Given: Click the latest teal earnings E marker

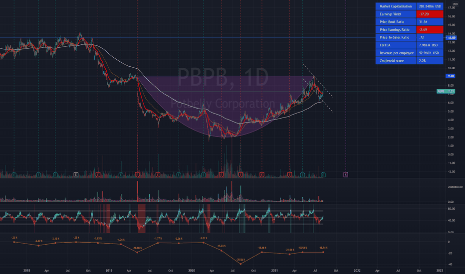Looking at the screenshot, I should click(x=323, y=175).
